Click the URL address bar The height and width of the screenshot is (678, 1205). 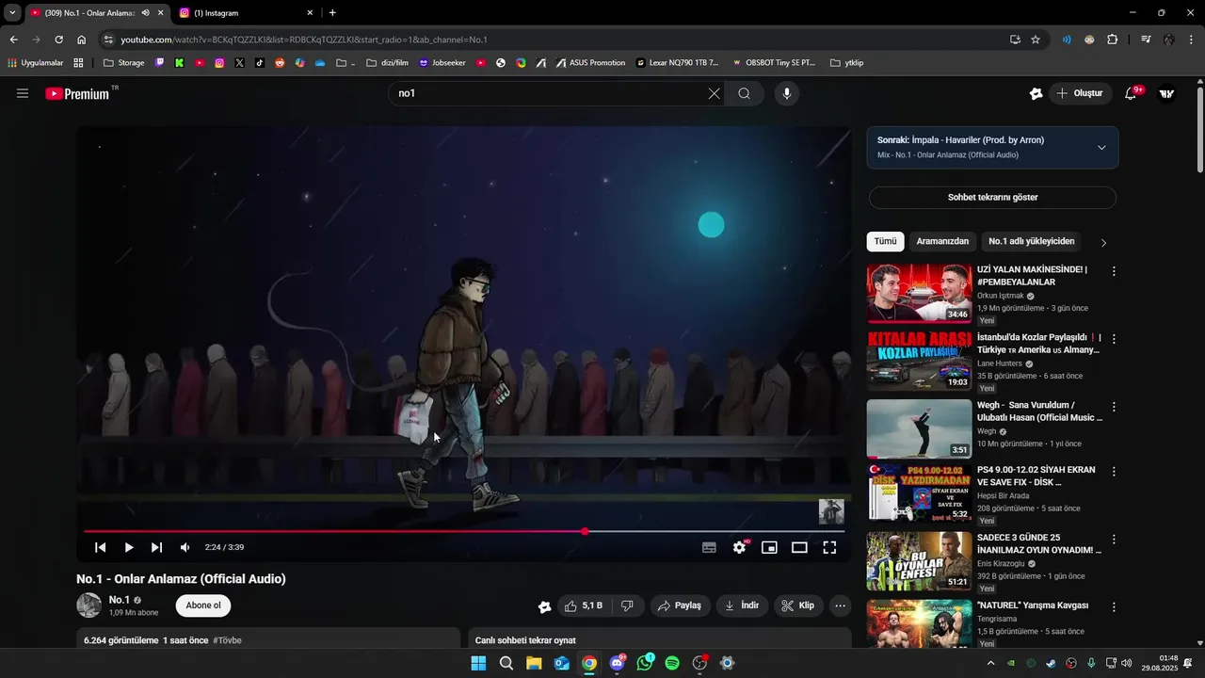[555, 40]
